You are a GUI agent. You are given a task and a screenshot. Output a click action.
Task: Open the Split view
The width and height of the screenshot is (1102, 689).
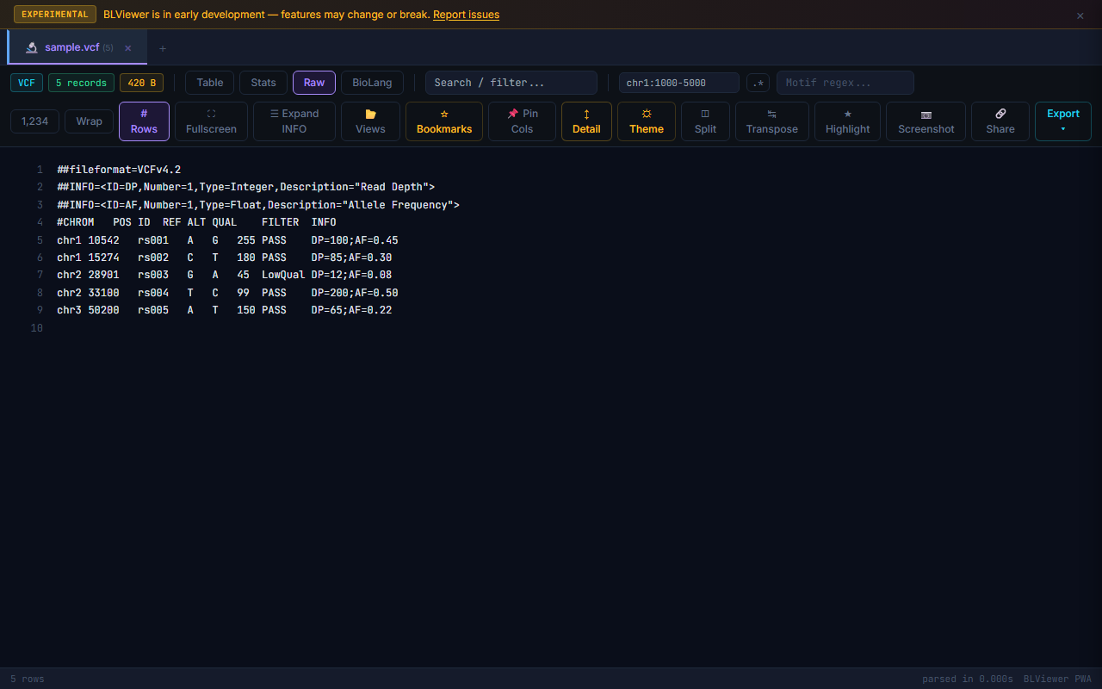(705, 121)
